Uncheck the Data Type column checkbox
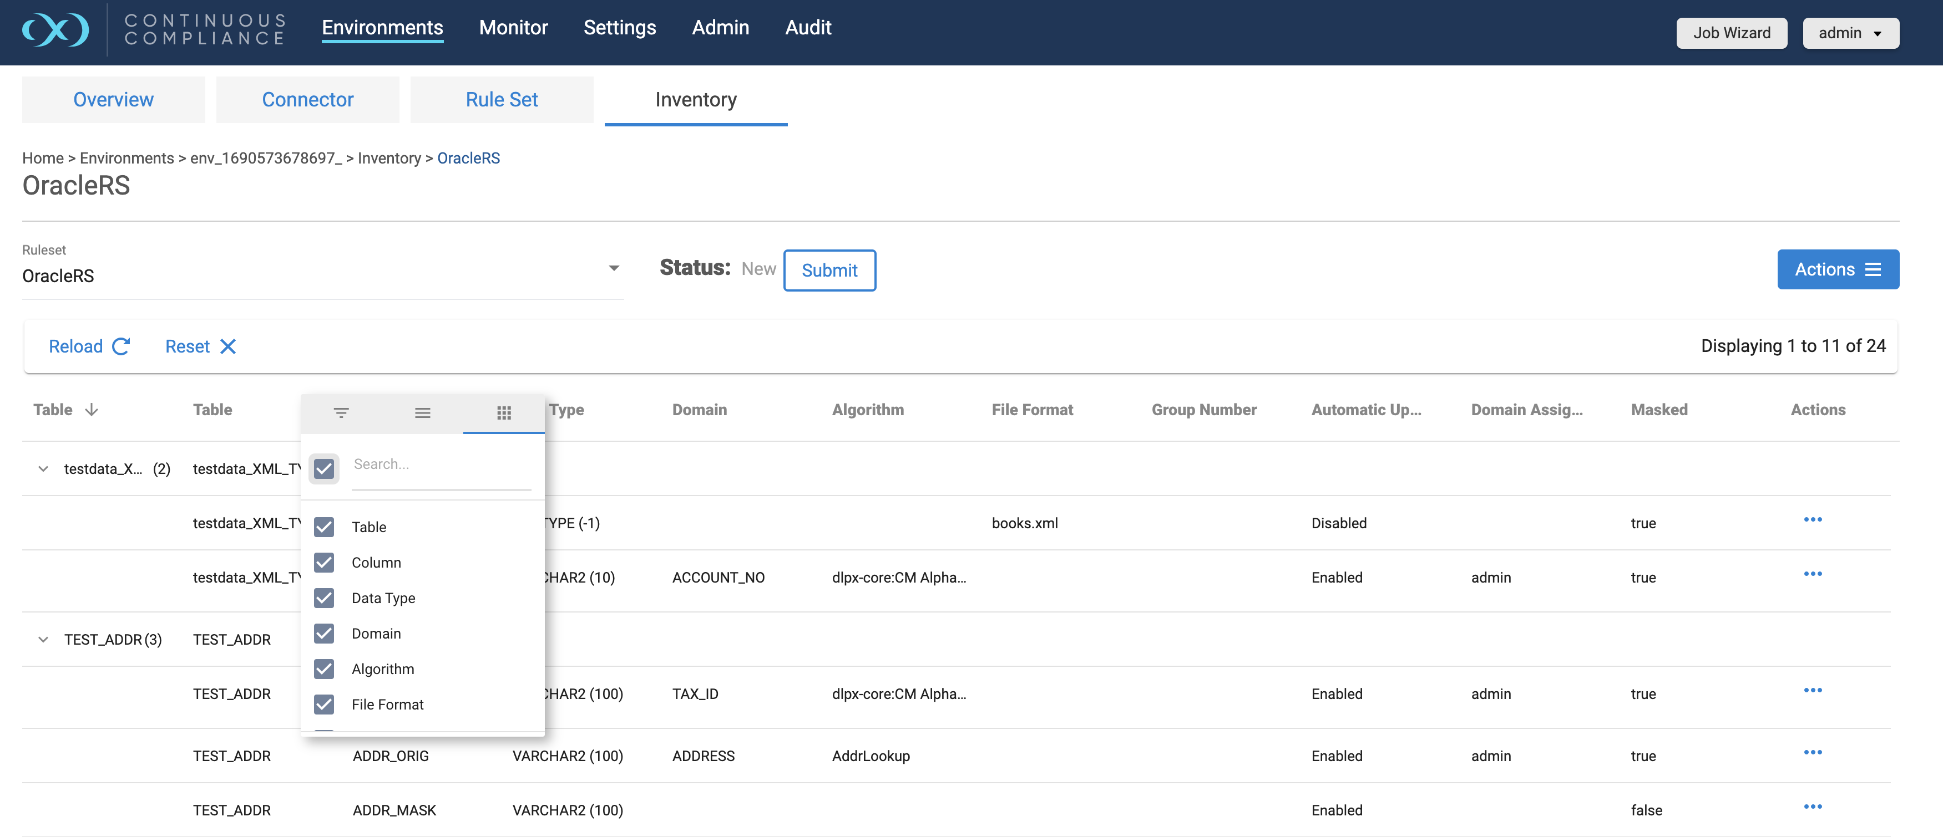 (x=325, y=598)
